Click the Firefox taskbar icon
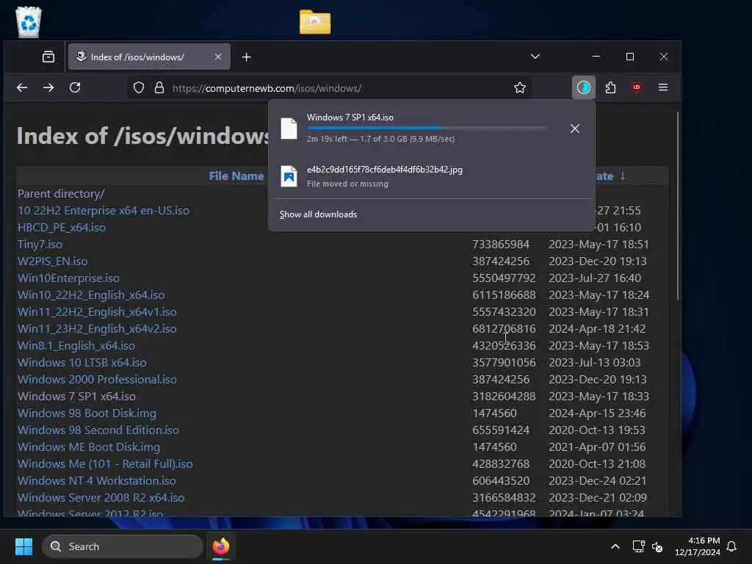752x564 pixels. 221,546
